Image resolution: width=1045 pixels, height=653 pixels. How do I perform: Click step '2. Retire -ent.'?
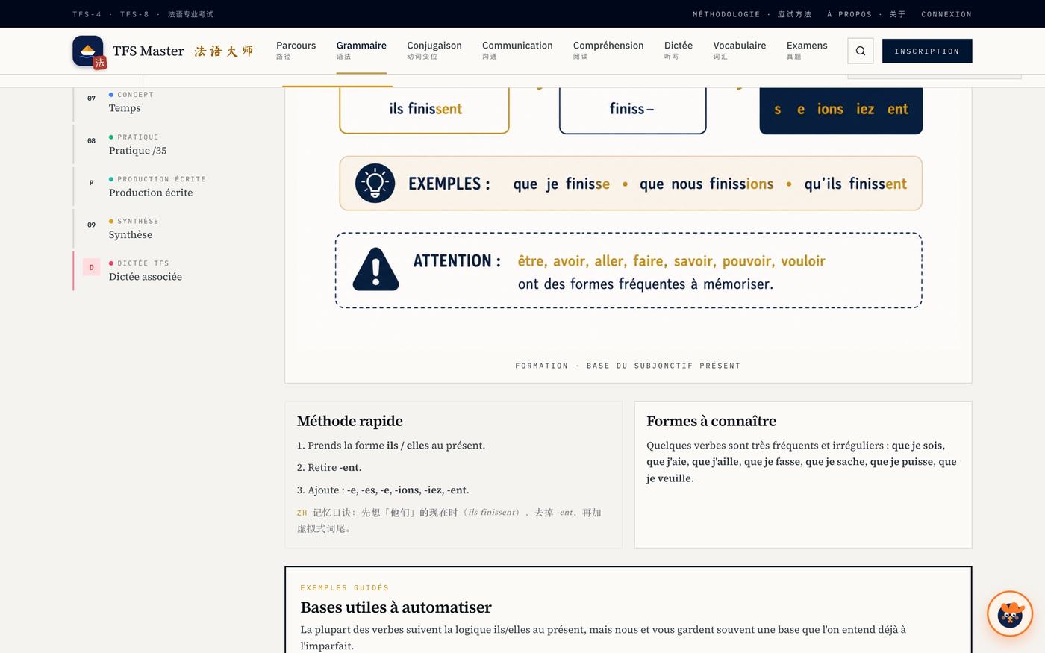tap(329, 467)
